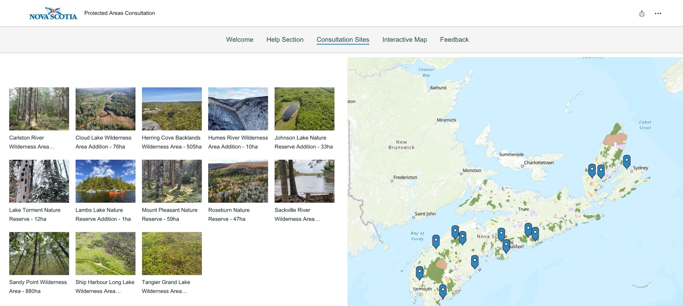This screenshot has height=306, width=683.
Task: Click the Saint John label on map
Action: pyautogui.click(x=425, y=214)
